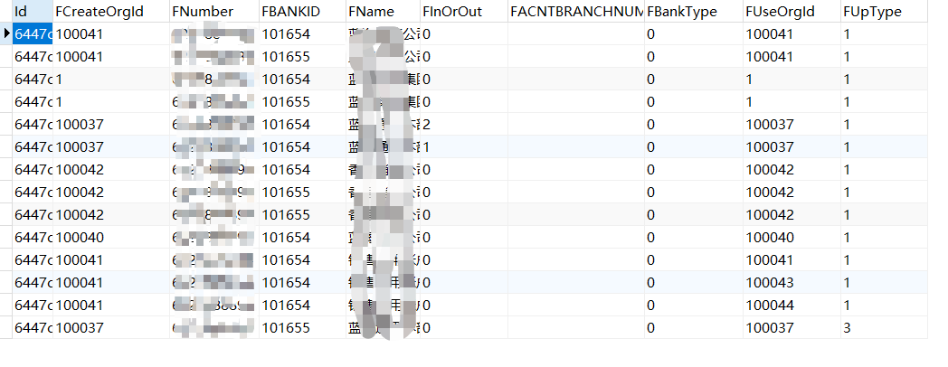The width and height of the screenshot is (948, 367).
Task: Click the FCreateOrgId cell showing 100040
Action: [110, 238]
